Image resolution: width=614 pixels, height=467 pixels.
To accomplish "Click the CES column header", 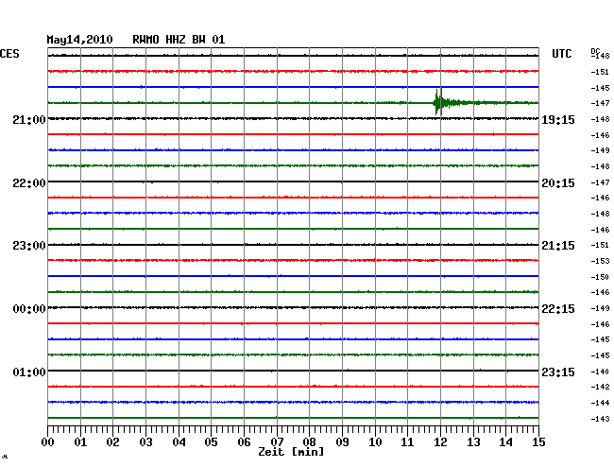I will [9, 54].
